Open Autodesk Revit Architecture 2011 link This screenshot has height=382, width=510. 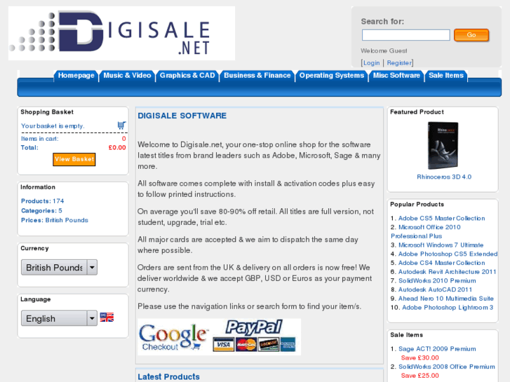(448, 272)
